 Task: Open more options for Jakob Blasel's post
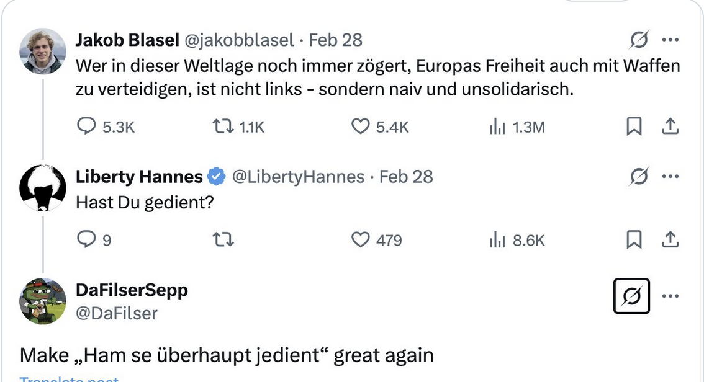[x=670, y=40]
